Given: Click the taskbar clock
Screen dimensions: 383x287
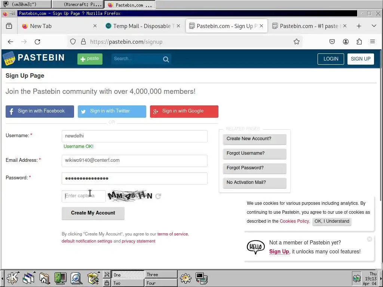Looking at the screenshot, I should (370, 278).
